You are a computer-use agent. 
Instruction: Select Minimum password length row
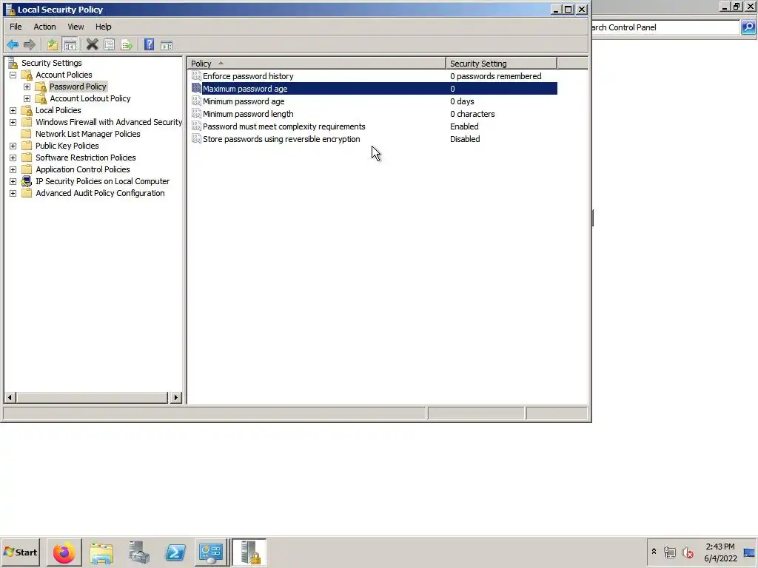pos(374,113)
